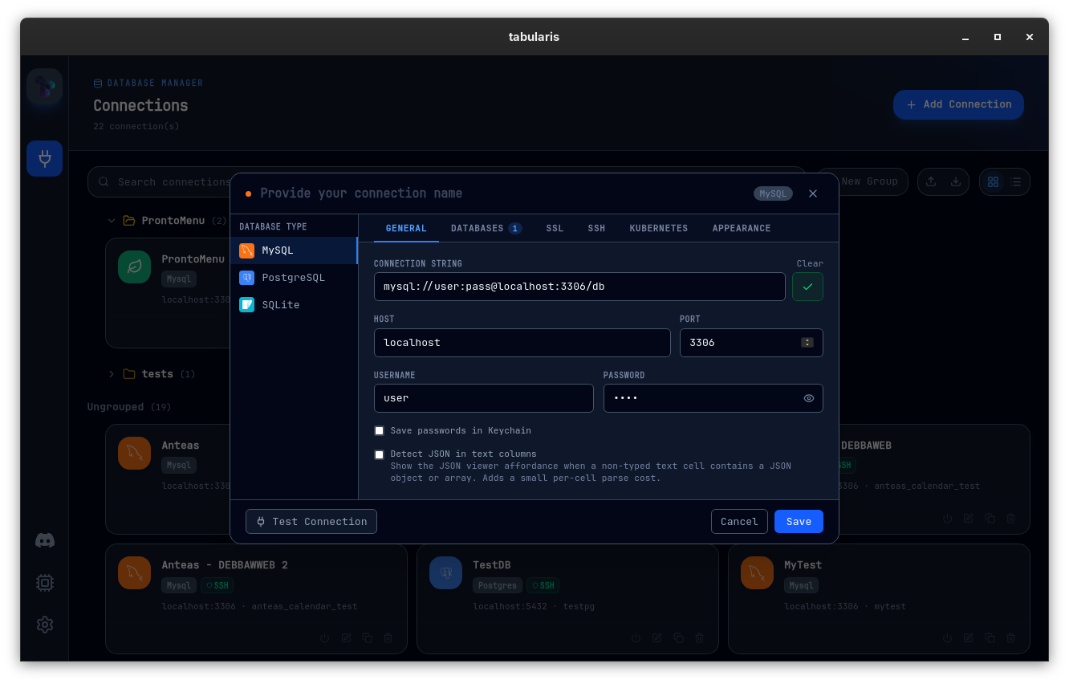This screenshot has width=1069, height=684.
Task: Click the connection string input
Action: [x=579, y=287]
